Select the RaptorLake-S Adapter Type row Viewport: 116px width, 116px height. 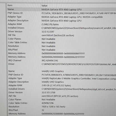click(x=61, y=78)
